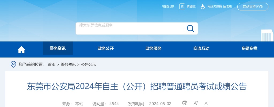Image resolution: width=274 pixels, height=107 pixels.
Task: Click the location pin icon
Action: (13, 64)
